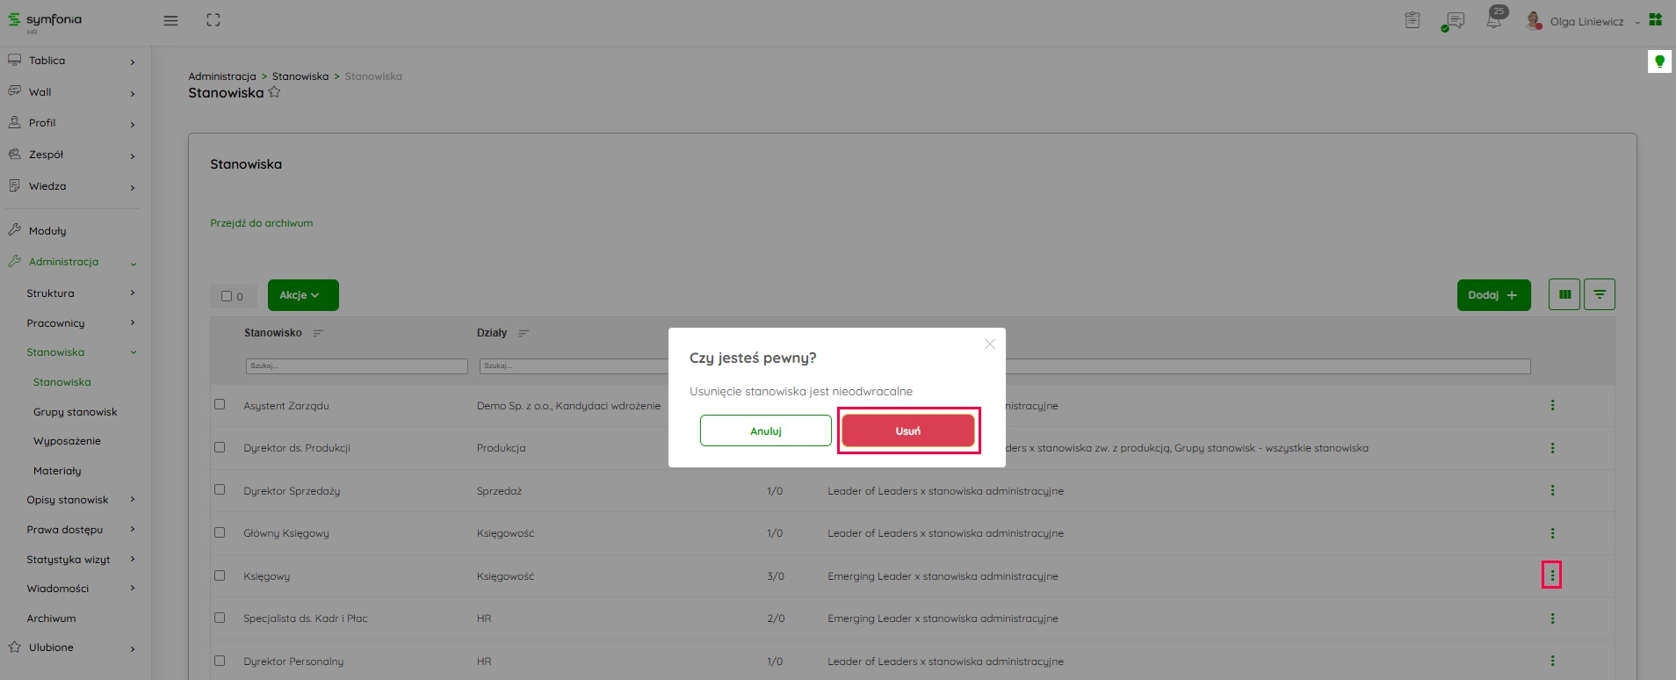Select the Dyrektor Personalny row checkbox
This screenshot has height=680, width=1676.
220,661
